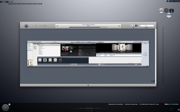Click the View label under the view buttons
Screen dimensions: 180x112
[x=134, y=28]
